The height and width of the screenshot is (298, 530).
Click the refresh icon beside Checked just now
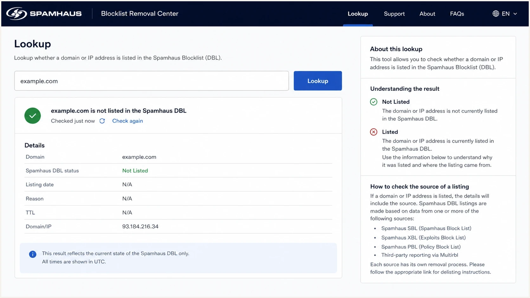click(x=102, y=121)
